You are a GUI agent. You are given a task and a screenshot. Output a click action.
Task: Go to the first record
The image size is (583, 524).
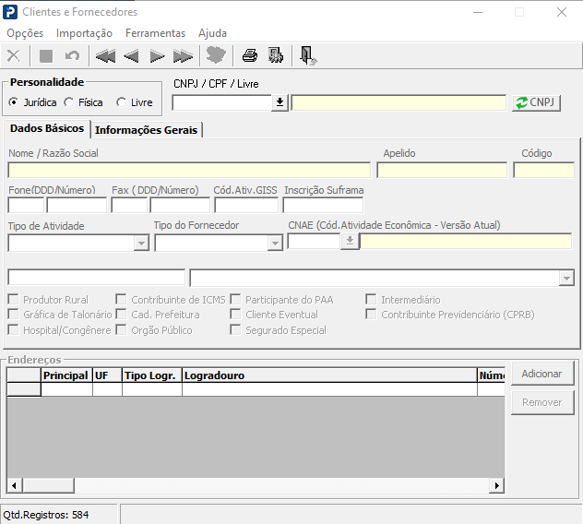click(105, 56)
